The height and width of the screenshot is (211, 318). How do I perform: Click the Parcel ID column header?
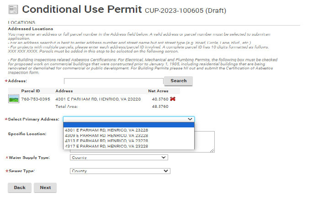point(31,91)
